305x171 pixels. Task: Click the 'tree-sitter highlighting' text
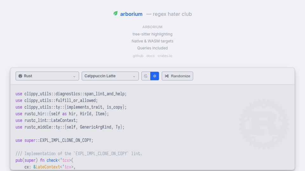[x=152, y=34]
